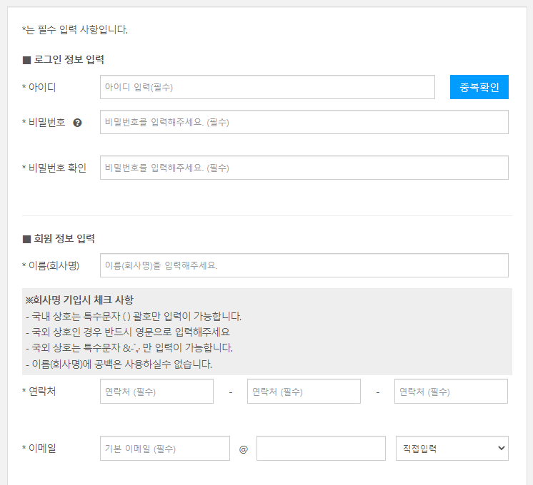
Task: Open the 직접입력 email domain dropdown
Action: click(x=452, y=449)
